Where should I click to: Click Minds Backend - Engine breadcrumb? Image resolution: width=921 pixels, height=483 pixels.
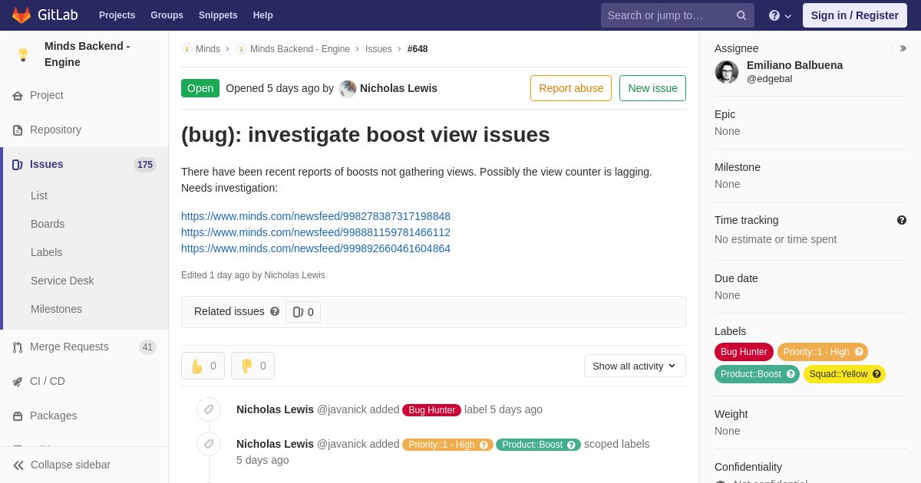[300, 49]
